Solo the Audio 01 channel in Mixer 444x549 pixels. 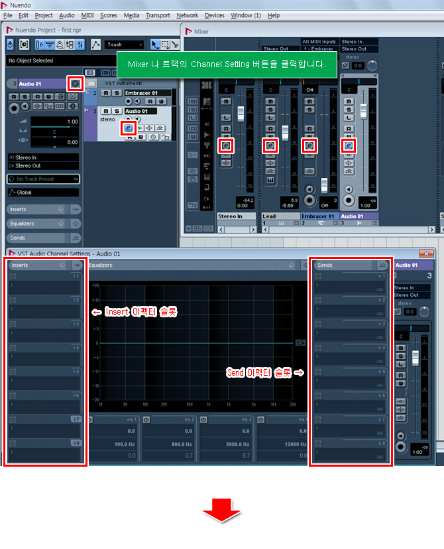tap(349, 110)
